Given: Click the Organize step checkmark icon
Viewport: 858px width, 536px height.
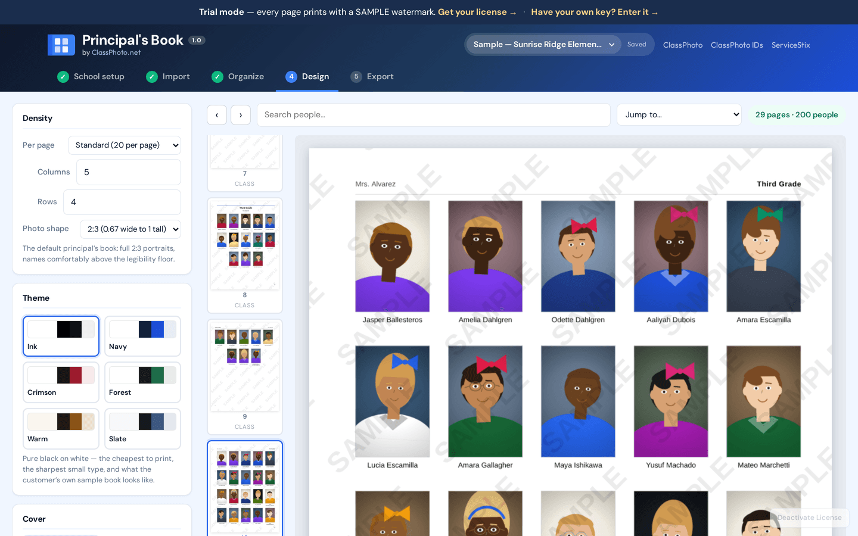Looking at the screenshot, I should click(217, 77).
